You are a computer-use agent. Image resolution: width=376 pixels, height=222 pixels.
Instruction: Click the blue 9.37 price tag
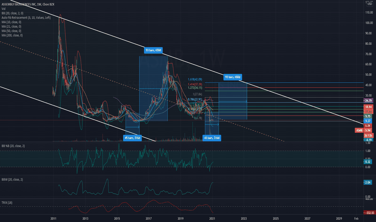click(x=368, y=121)
